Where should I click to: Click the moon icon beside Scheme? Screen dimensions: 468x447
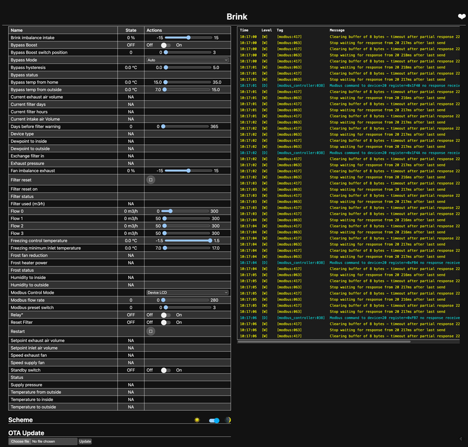[228, 420]
